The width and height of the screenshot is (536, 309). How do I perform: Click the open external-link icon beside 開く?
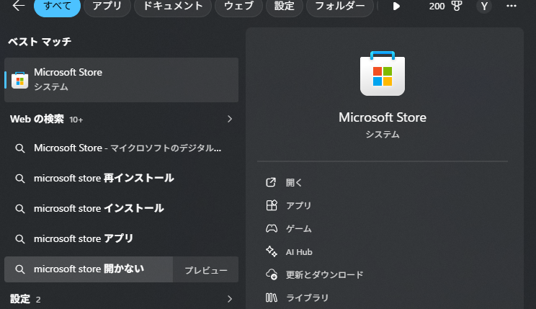tap(271, 182)
